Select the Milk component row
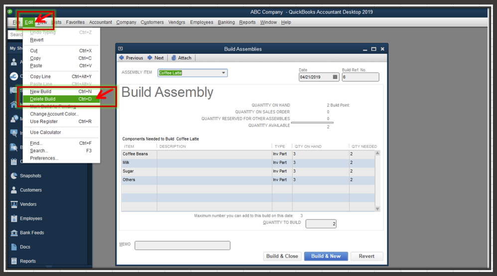This screenshot has width=497, height=276. (x=248, y=163)
